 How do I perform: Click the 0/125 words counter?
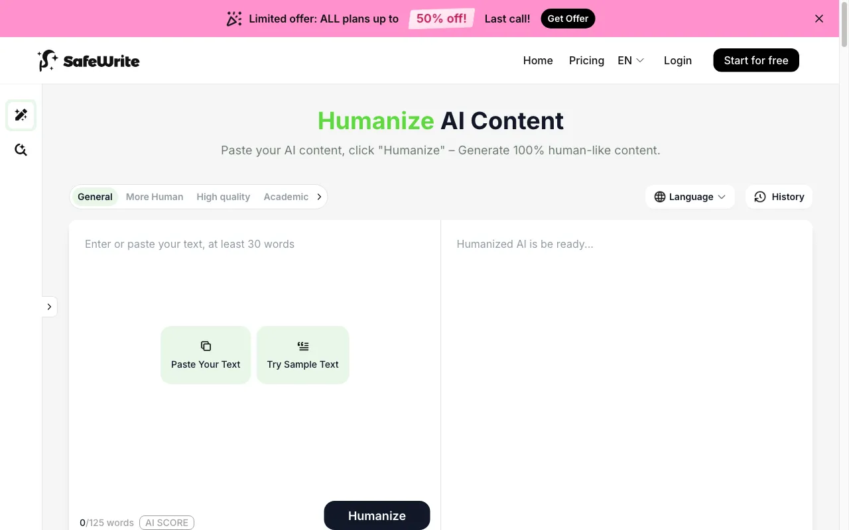coord(107,523)
